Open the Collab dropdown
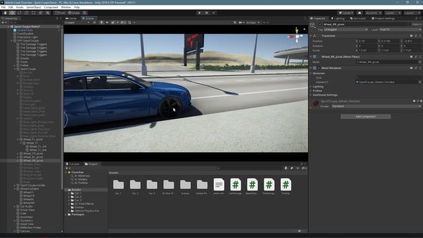Screen dimensions: 423x238 (x=346, y=13)
